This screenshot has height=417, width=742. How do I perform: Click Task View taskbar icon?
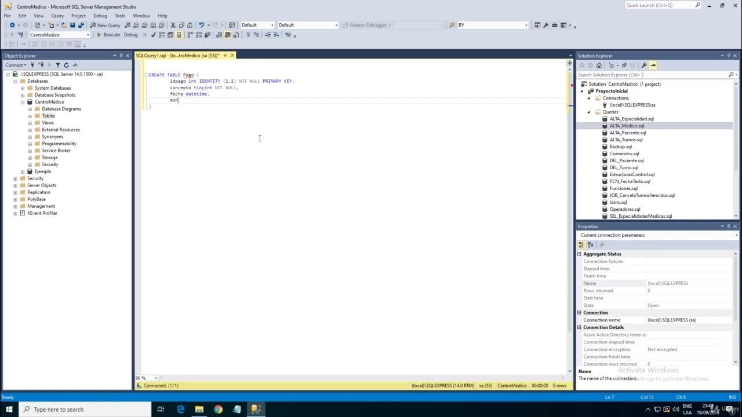pos(161,409)
